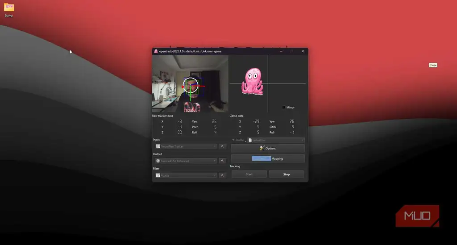Open the Accela filter settings hammer icon
457x245 pixels.
point(222,175)
